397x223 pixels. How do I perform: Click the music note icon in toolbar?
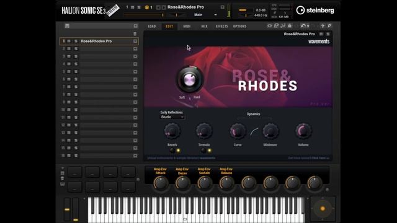click(283, 26)
